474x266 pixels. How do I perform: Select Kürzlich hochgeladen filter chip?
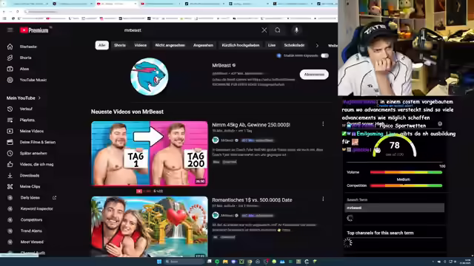(x=240, y=45)
